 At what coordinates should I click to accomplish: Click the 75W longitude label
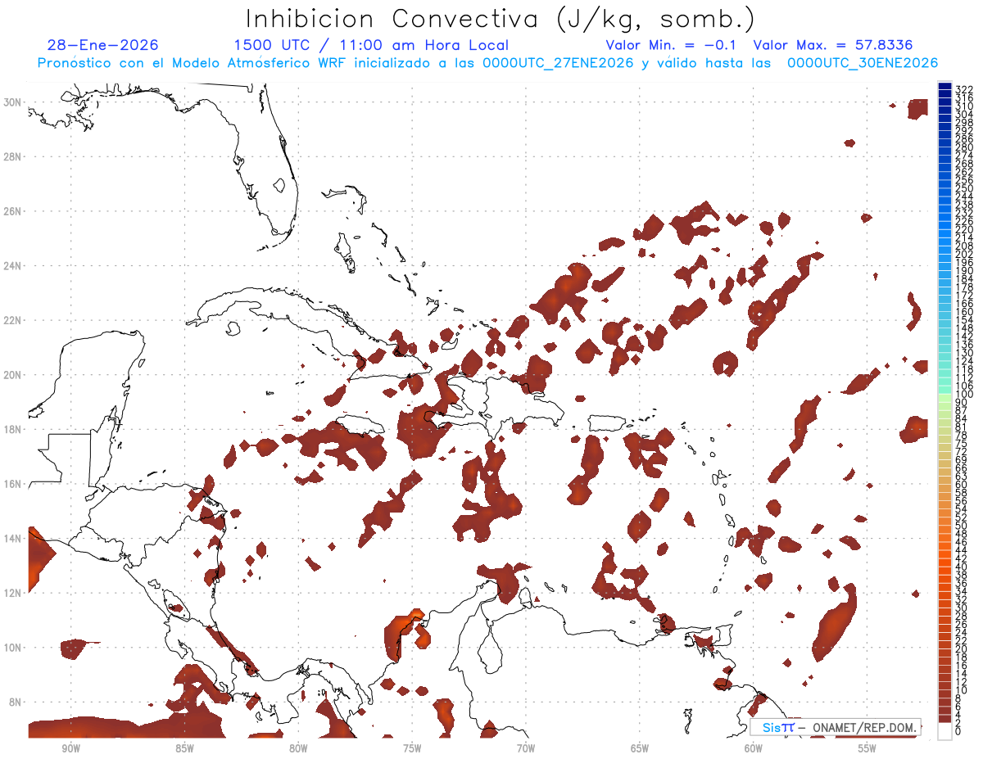[x=412, y=748]
